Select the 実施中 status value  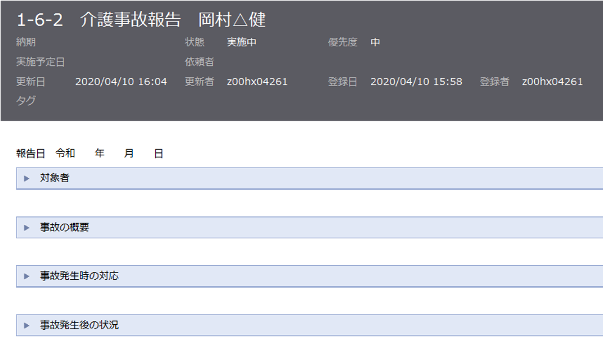click(242, 43)
